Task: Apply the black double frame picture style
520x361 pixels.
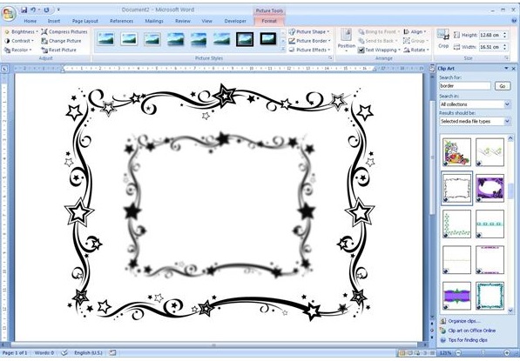Action: 245,39
